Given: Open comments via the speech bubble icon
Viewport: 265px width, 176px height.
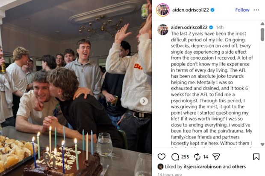Looking at the screenshot, I should pos(175,157).
